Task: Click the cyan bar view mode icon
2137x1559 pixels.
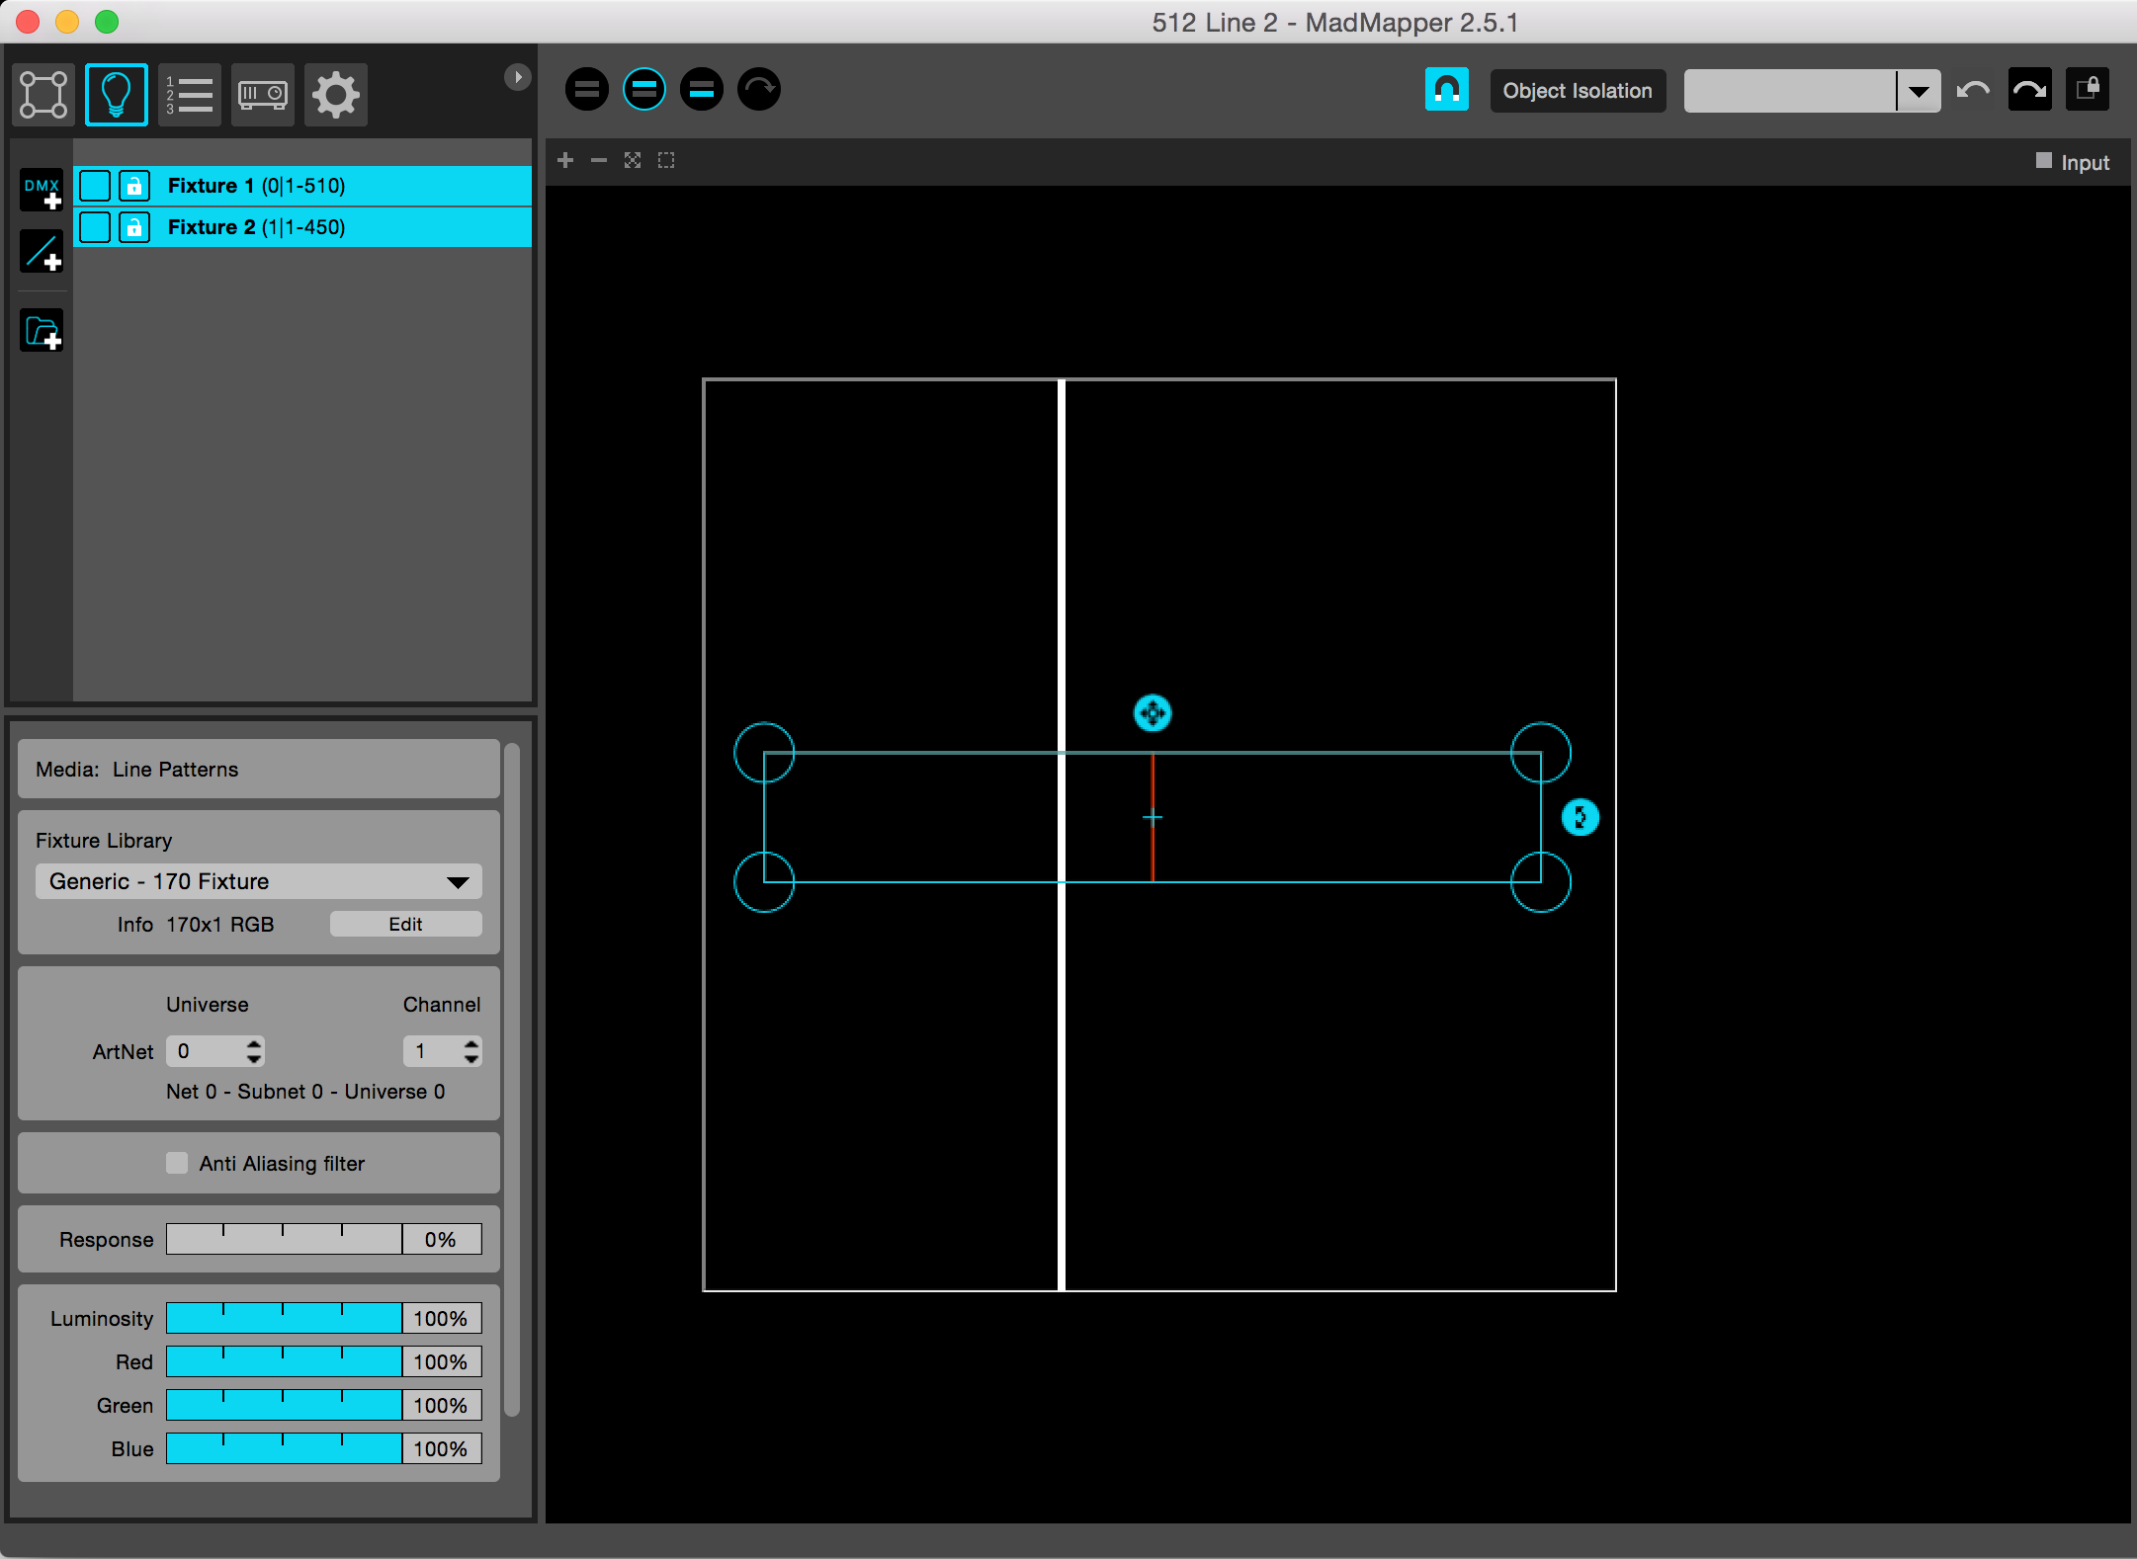Action: [x=702, y=90]
